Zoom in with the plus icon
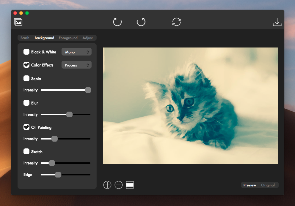 pos(107,185)
